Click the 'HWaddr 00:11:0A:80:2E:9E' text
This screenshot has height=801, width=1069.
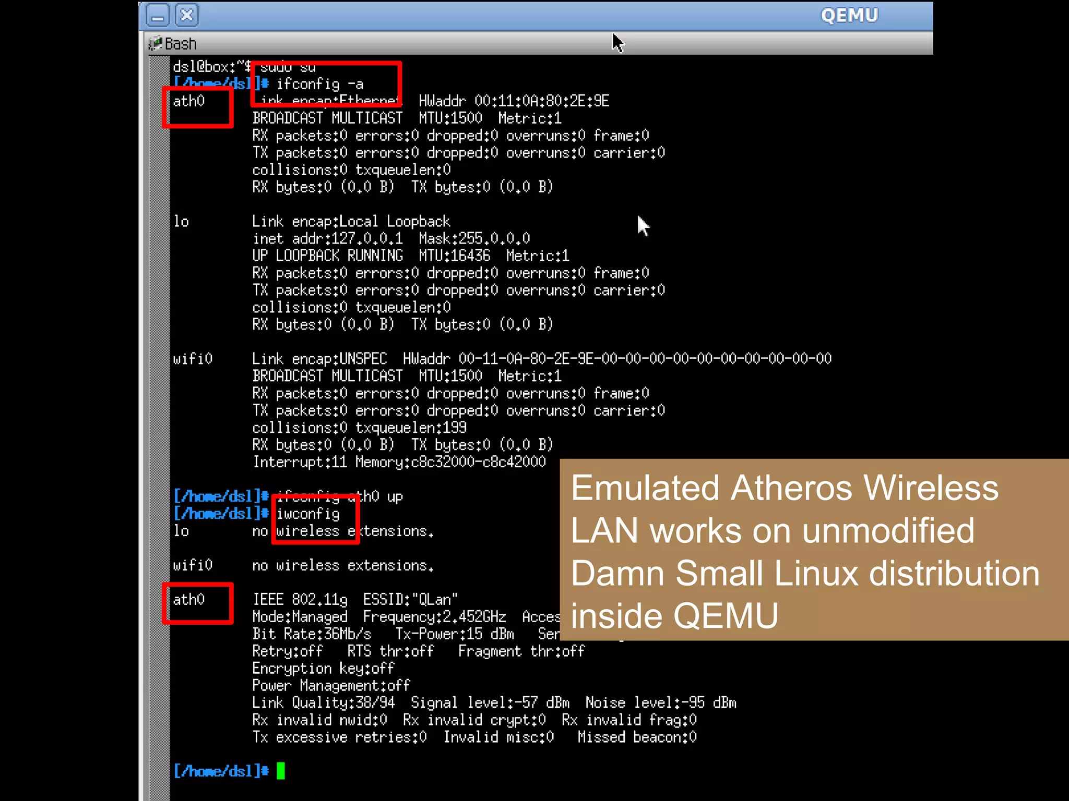tap(514, 101)
